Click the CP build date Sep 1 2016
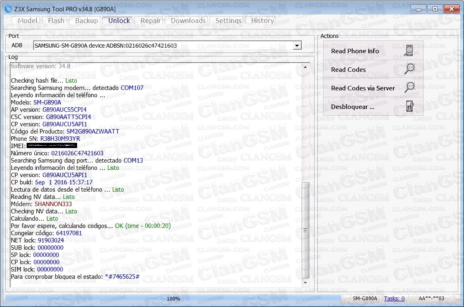This screenshot has height=307, width=464. pyautogui.click(x=64, y=182)
